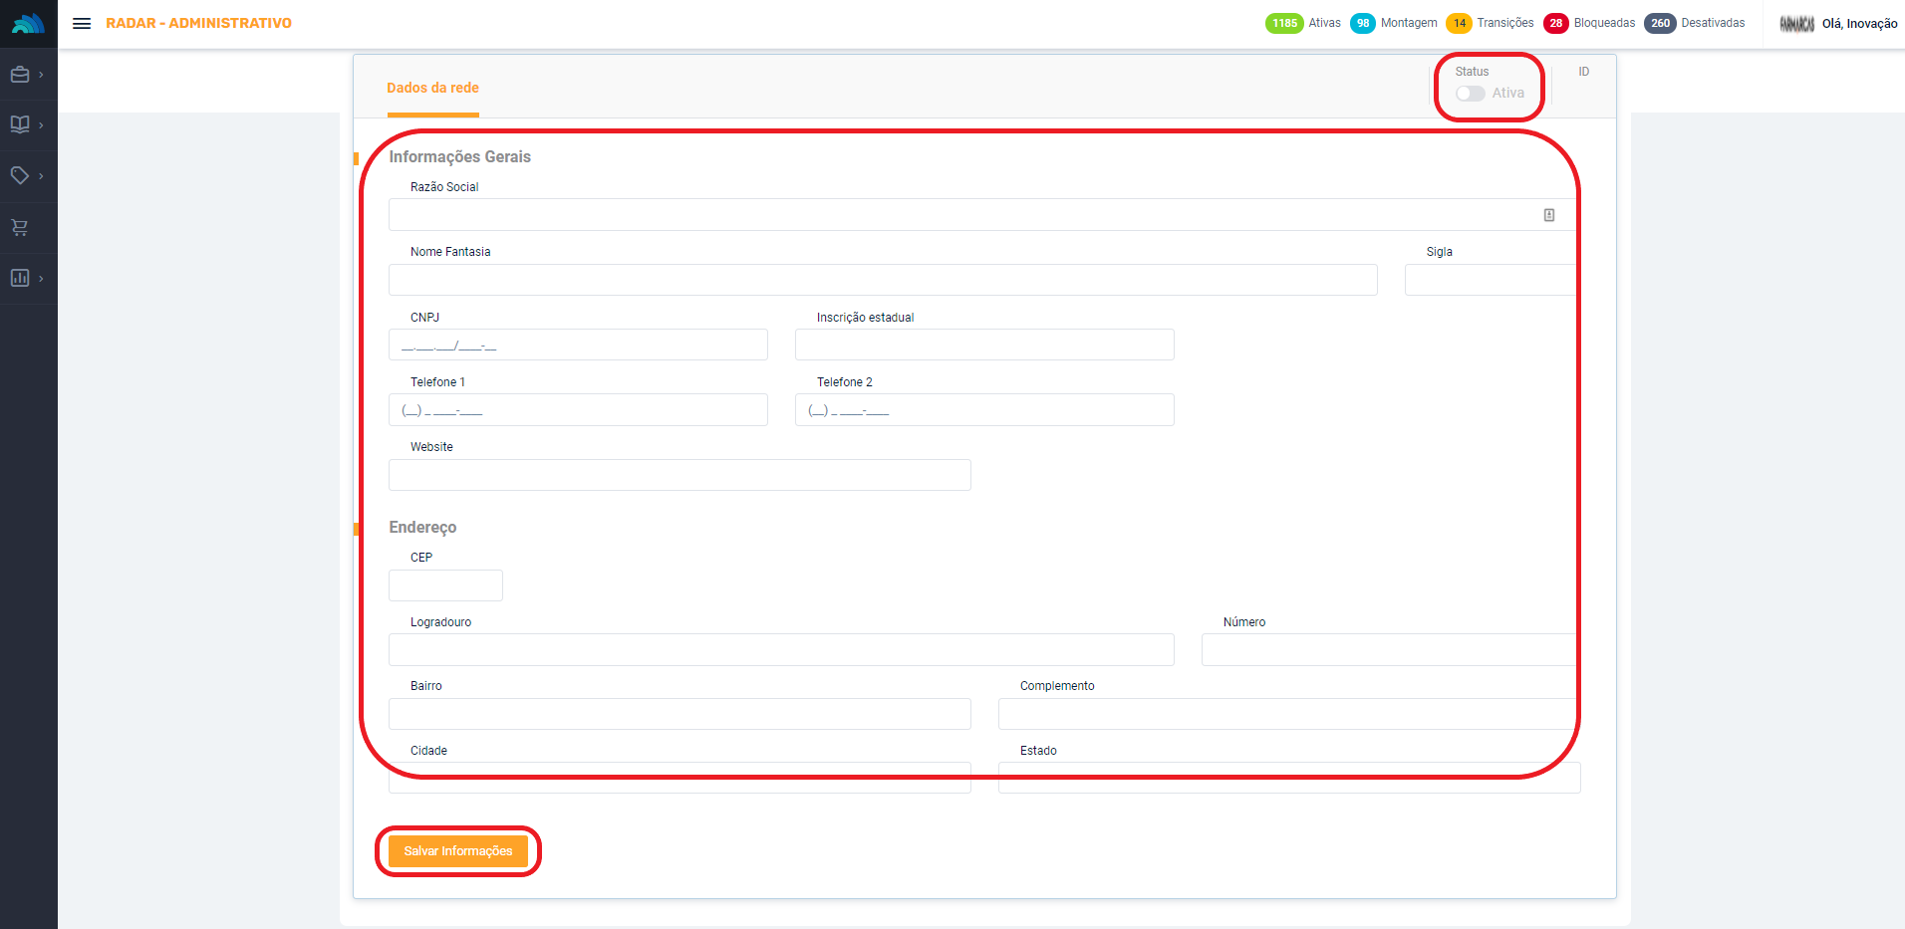Open the shopping cart sidebar page
This screenshot has width=1905, height=929.
(x=20, y=227)
